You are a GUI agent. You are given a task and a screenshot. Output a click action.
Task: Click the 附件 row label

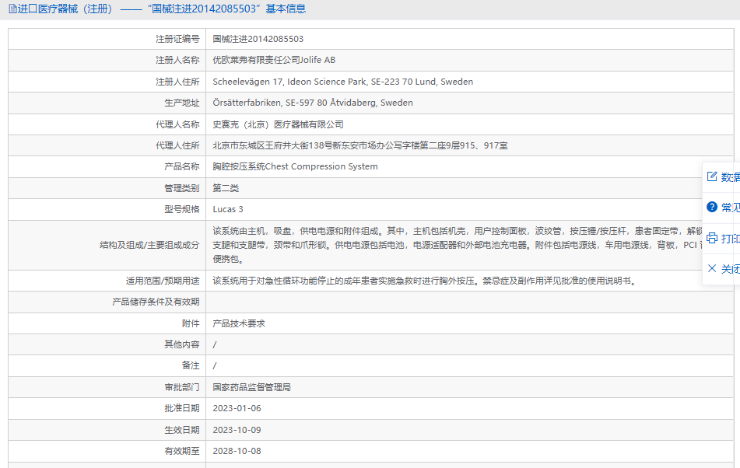(191, 323)
